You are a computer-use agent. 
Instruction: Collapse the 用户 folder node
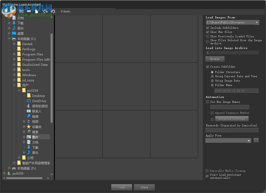(15, 85)
